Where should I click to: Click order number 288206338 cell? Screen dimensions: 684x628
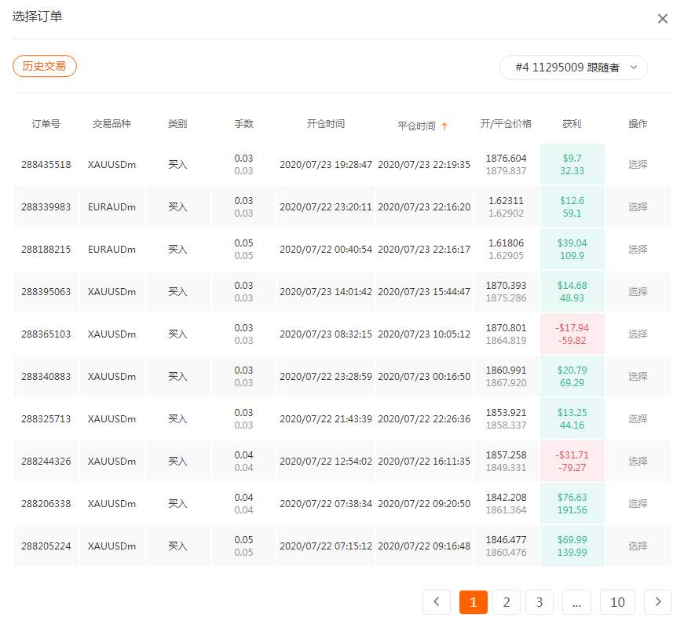46,504
